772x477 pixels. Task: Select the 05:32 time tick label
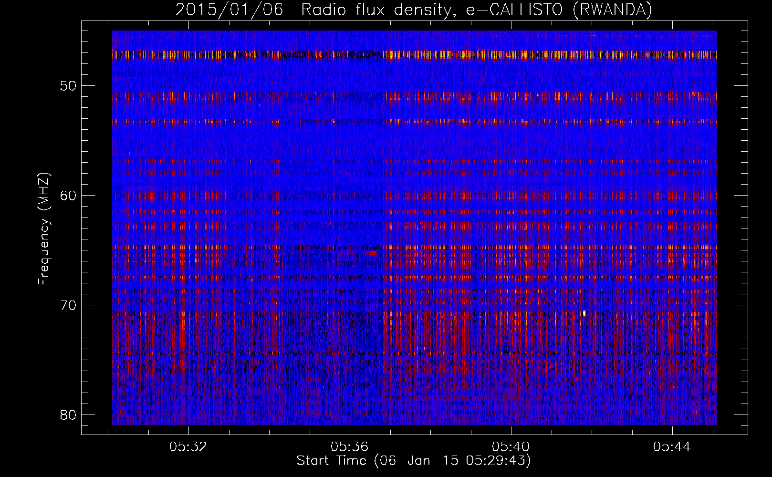pyautogui.click(x=188, y=446)
